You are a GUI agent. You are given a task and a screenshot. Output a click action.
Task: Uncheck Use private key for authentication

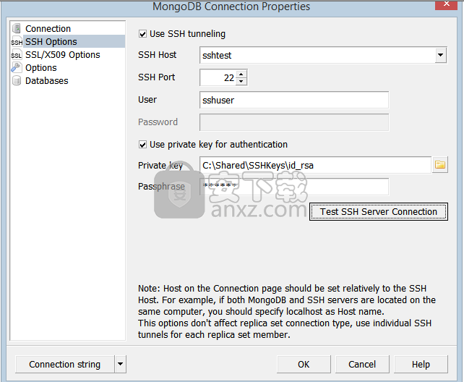[142, 145]
